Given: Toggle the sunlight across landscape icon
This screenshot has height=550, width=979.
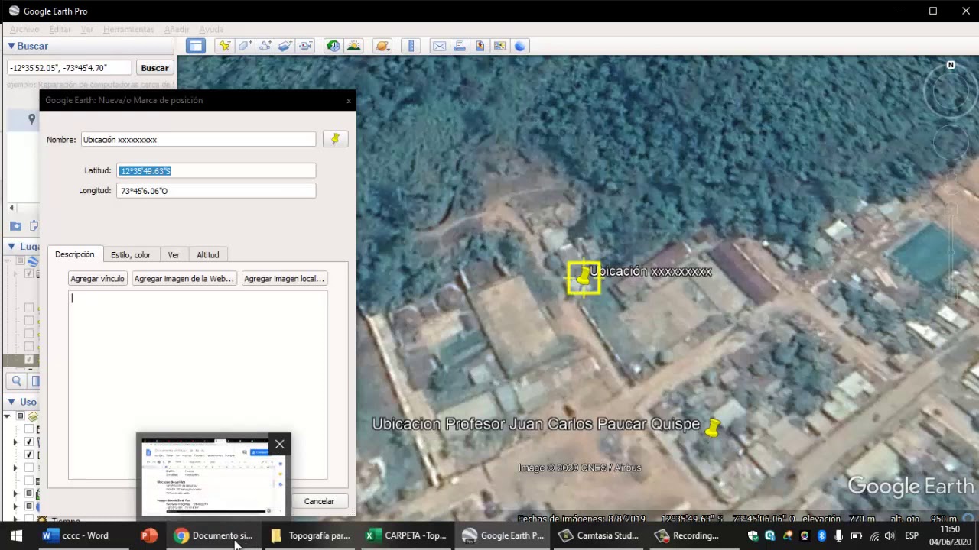Looking at the screenshot, I should tap(353, 46).
